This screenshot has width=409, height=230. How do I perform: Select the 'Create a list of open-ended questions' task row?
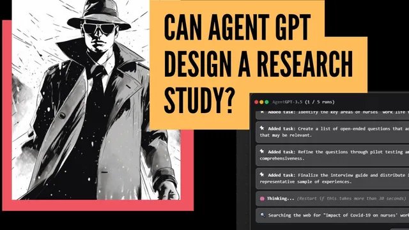point(332,132)
